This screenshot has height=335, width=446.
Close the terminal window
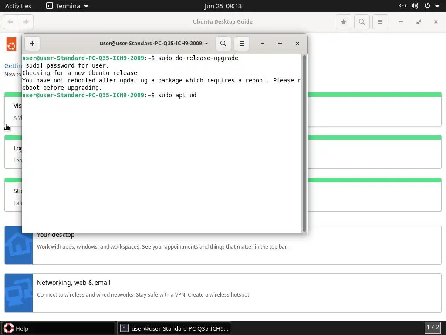pyautogui.click(x=297, y=44)
